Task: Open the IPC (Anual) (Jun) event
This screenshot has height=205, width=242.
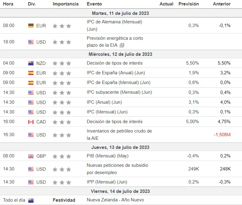Action: coord(104,102)
